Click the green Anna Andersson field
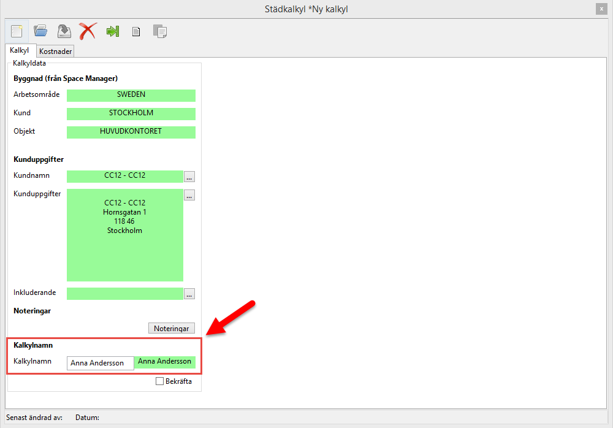Screen dimensions: 613x428 (x=164, y=362)
